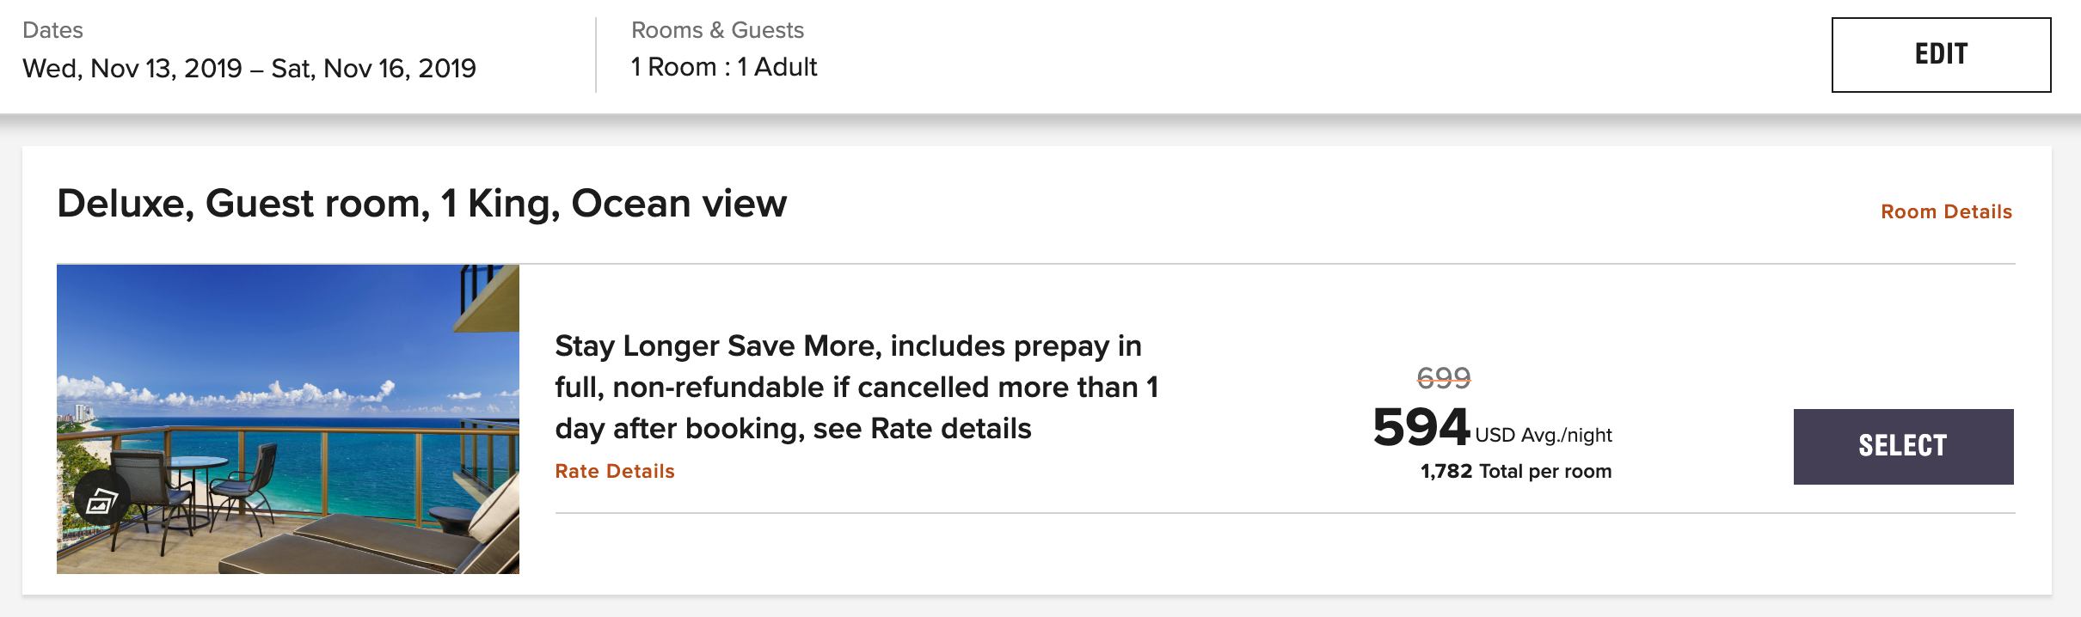This screenshot has height=617, width=2081.
Task: Open the Room Details link
Action: (x=1946, y=211)
